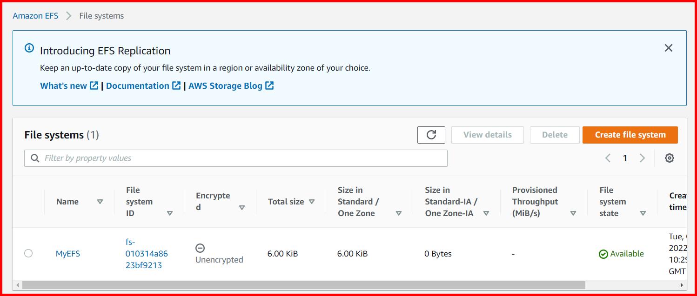Screen dimensions: 697x296
Task: Click the Create file system button
Action: (630, 135)
